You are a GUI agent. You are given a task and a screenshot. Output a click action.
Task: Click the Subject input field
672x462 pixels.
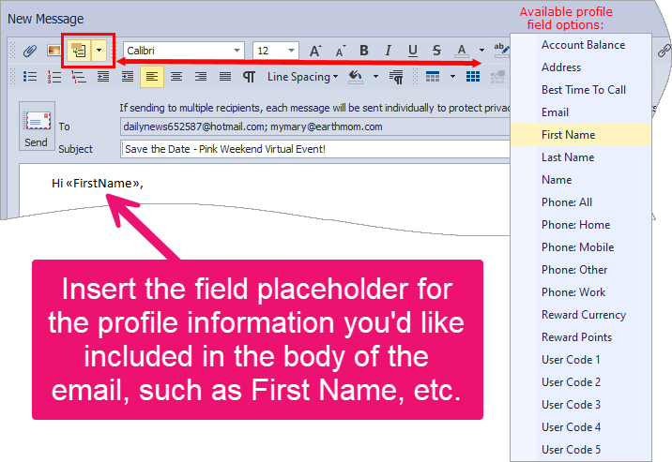[x=315, y=149]
